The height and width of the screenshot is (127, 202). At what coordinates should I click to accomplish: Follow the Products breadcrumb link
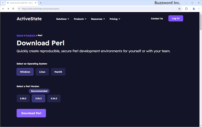pos(31,36)
